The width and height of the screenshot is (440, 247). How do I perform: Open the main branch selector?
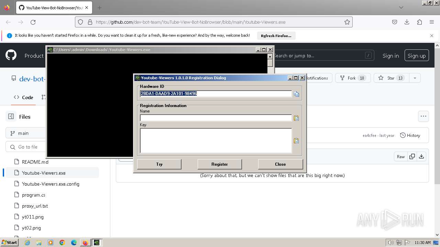(x=26, y=133)
